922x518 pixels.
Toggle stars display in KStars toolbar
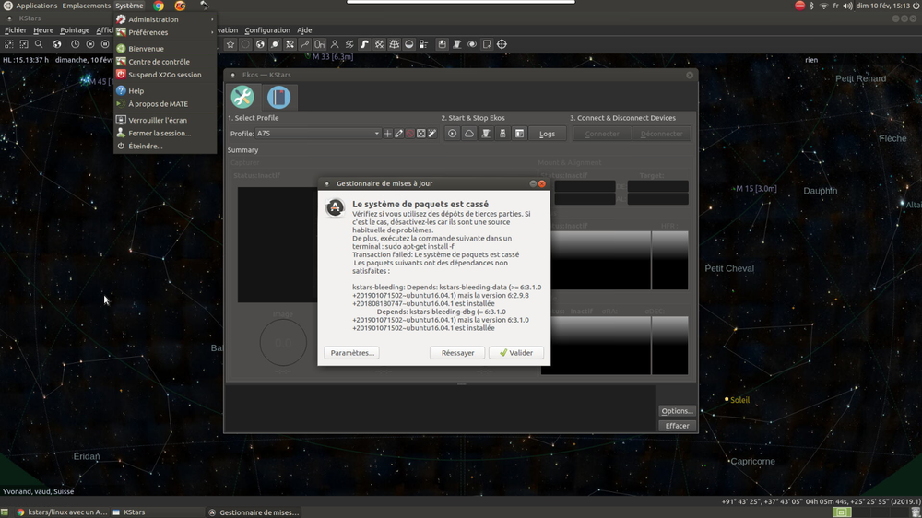pos(230,44)
